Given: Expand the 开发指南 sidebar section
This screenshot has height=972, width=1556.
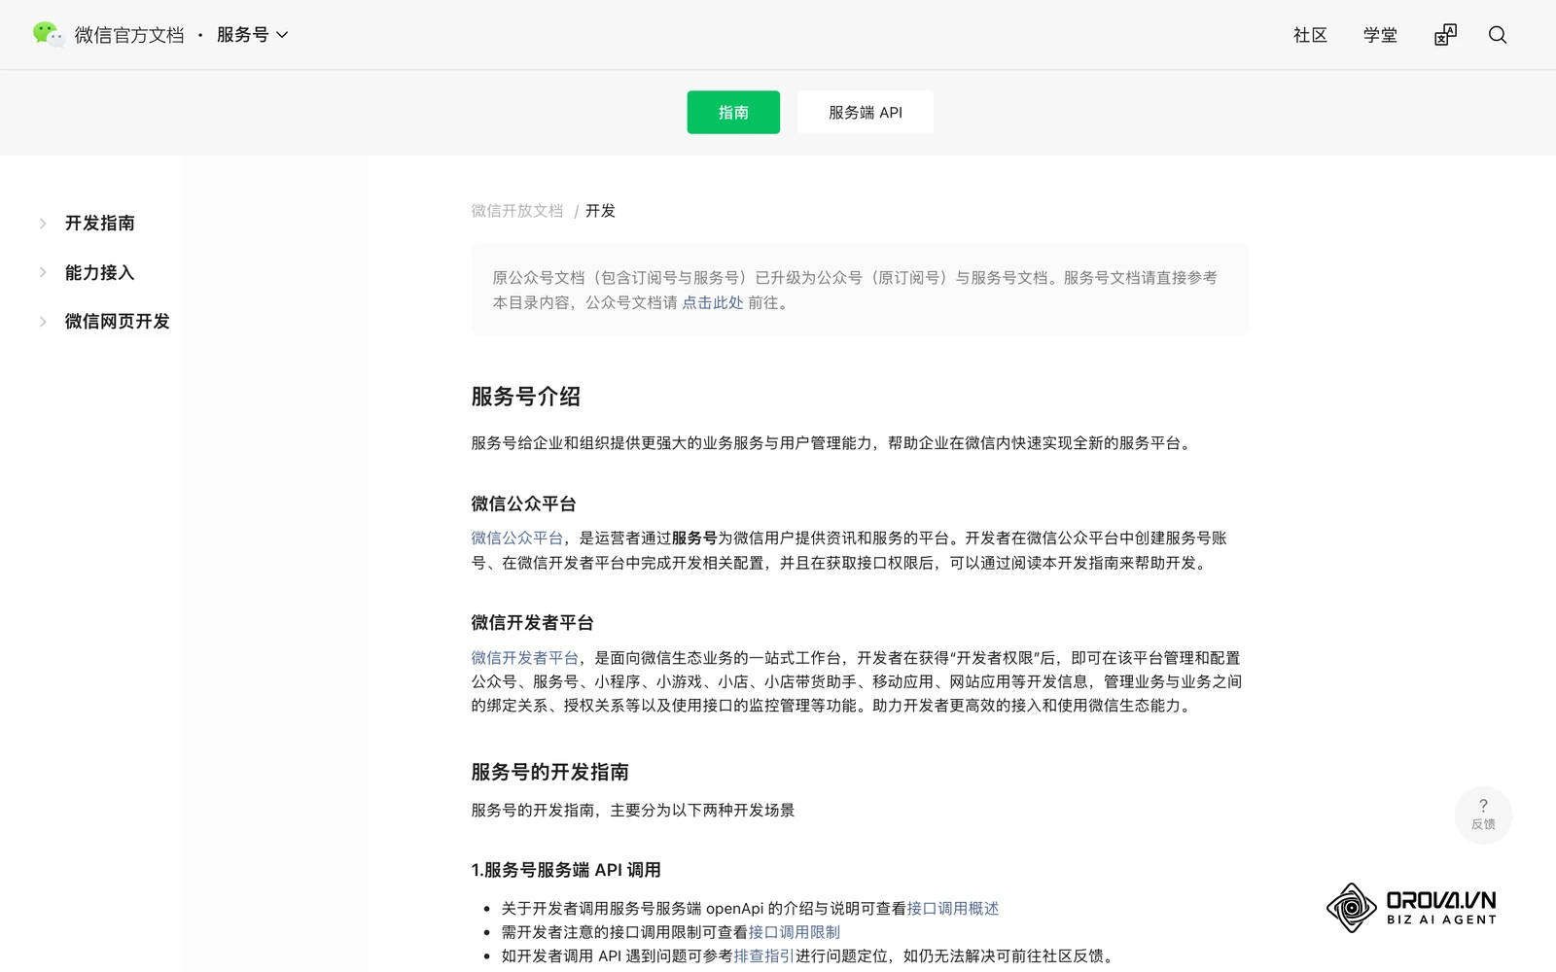Looking at the screenshot, I should click(x=43, y=224).
